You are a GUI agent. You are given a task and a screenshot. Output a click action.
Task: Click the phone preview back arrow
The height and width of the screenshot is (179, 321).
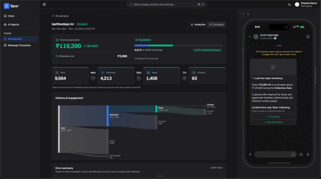tap(250, 37)
